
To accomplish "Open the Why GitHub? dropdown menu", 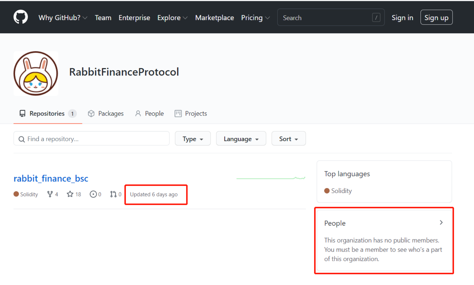I will click(x=63, y=18).
